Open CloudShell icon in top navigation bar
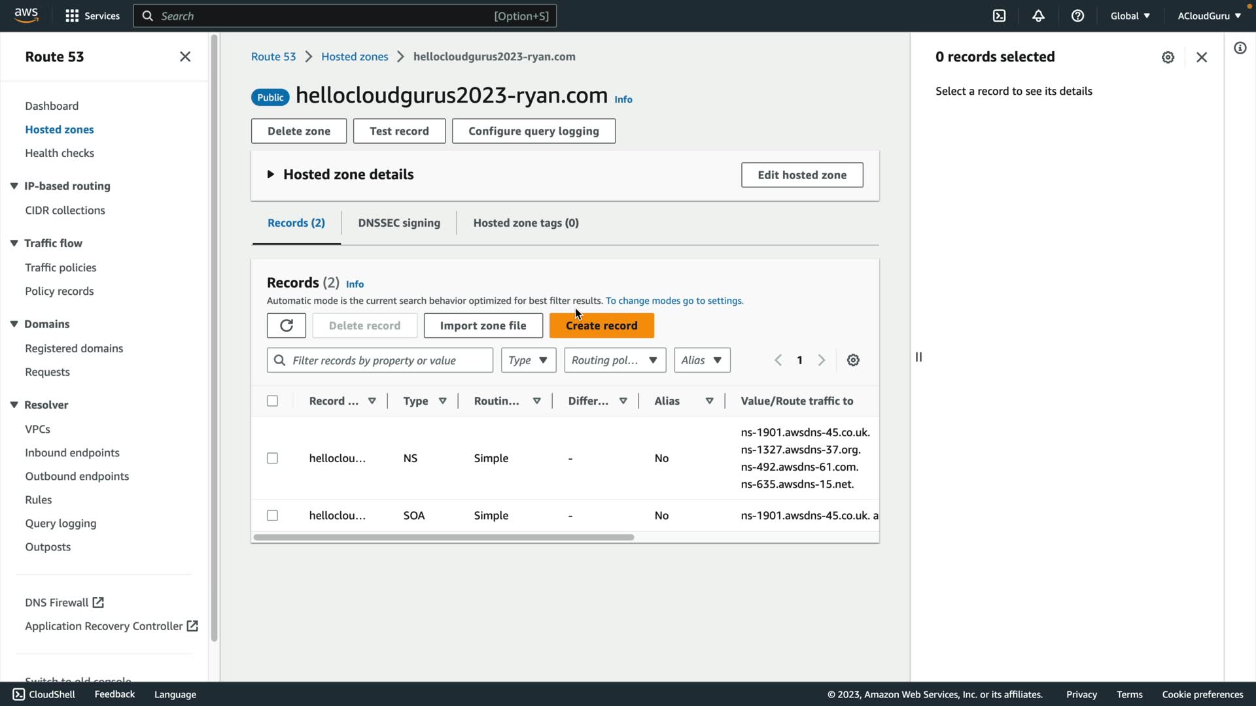1256x706 pixels. (x=999, y=16)
